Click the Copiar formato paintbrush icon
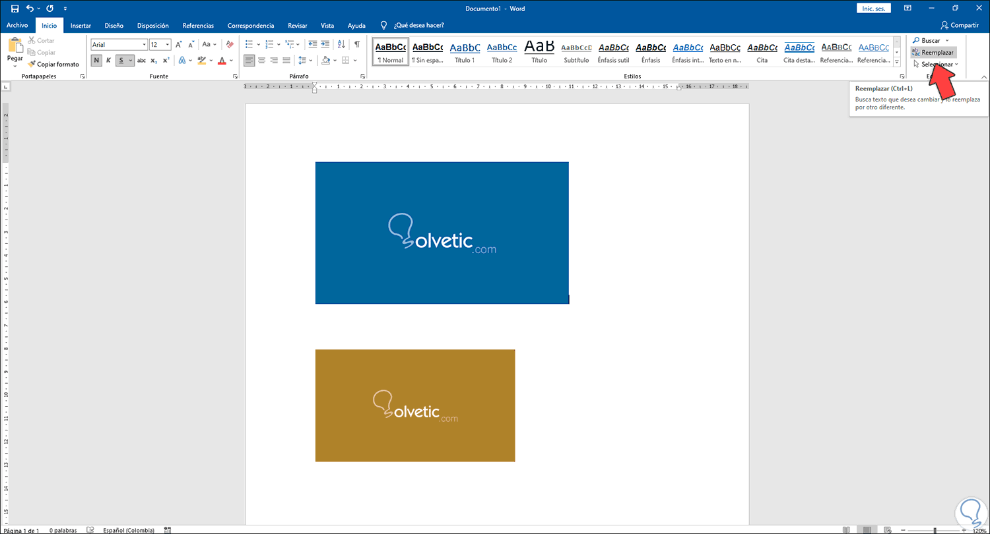 [32, 65]
